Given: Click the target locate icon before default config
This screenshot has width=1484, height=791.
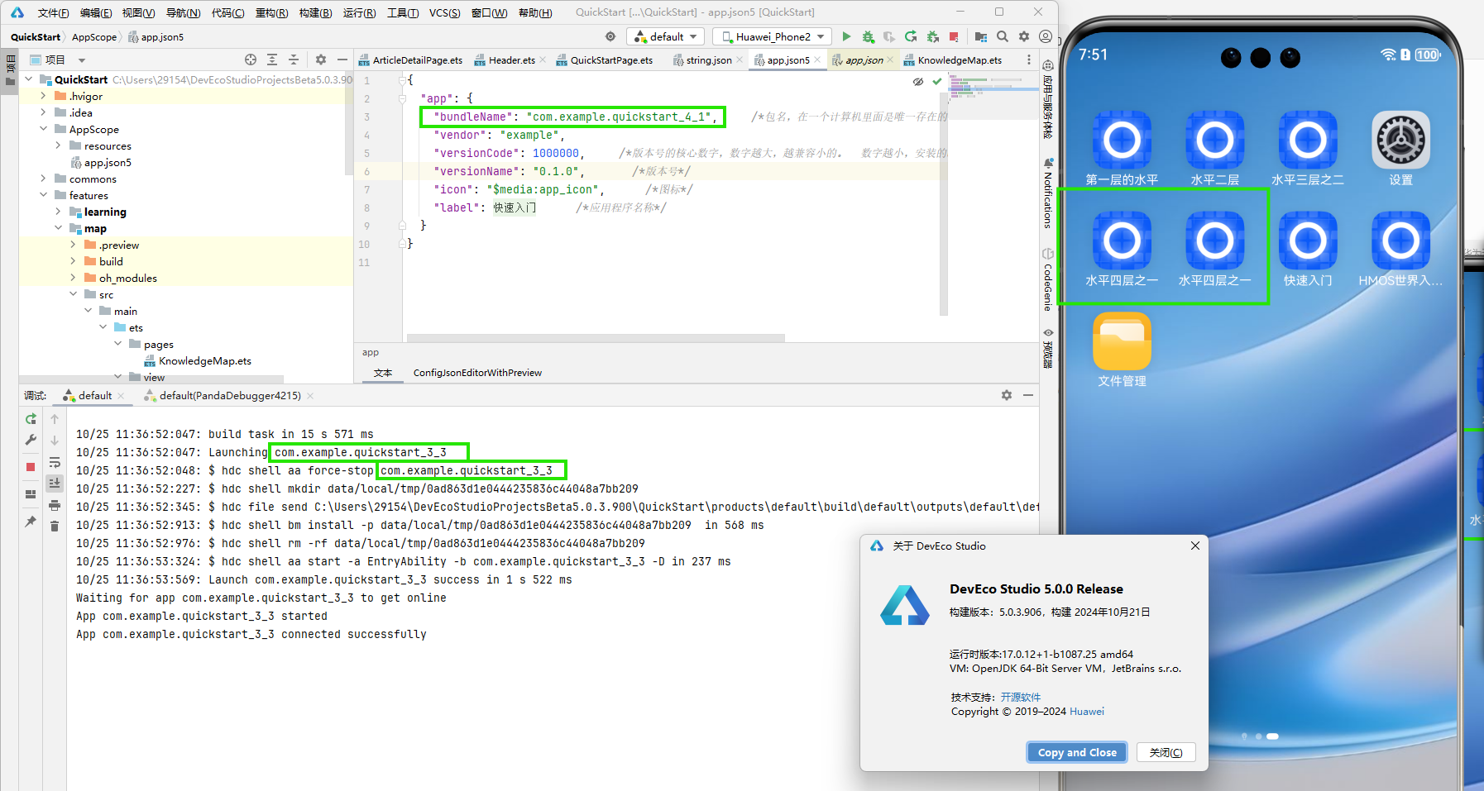Looking at the screenshot, I should pyautogui.click(x=610, y=36).
